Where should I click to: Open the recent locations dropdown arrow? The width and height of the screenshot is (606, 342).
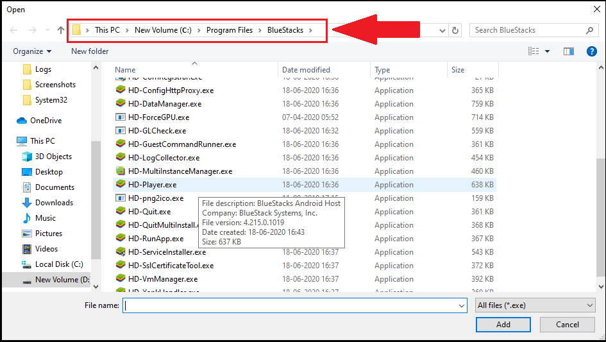47,30
